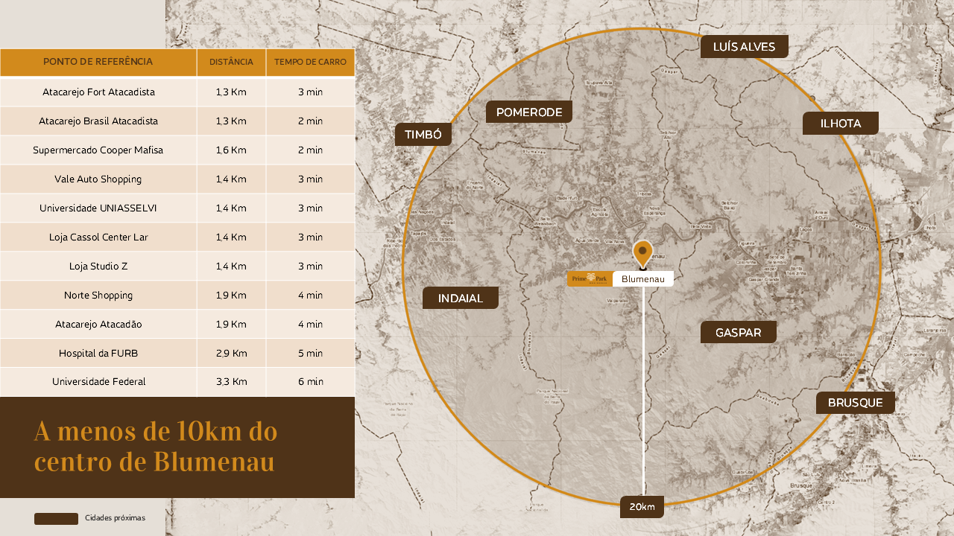The height and width of the screenshot is (536, 954).
Task: Click the PONTO DE REFERÊNCIA column header
Action: 98,62
